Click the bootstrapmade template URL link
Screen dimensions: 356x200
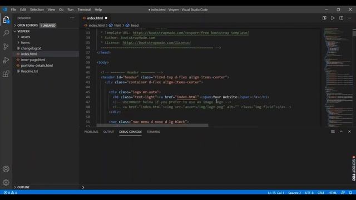click(x=191, y=33)
